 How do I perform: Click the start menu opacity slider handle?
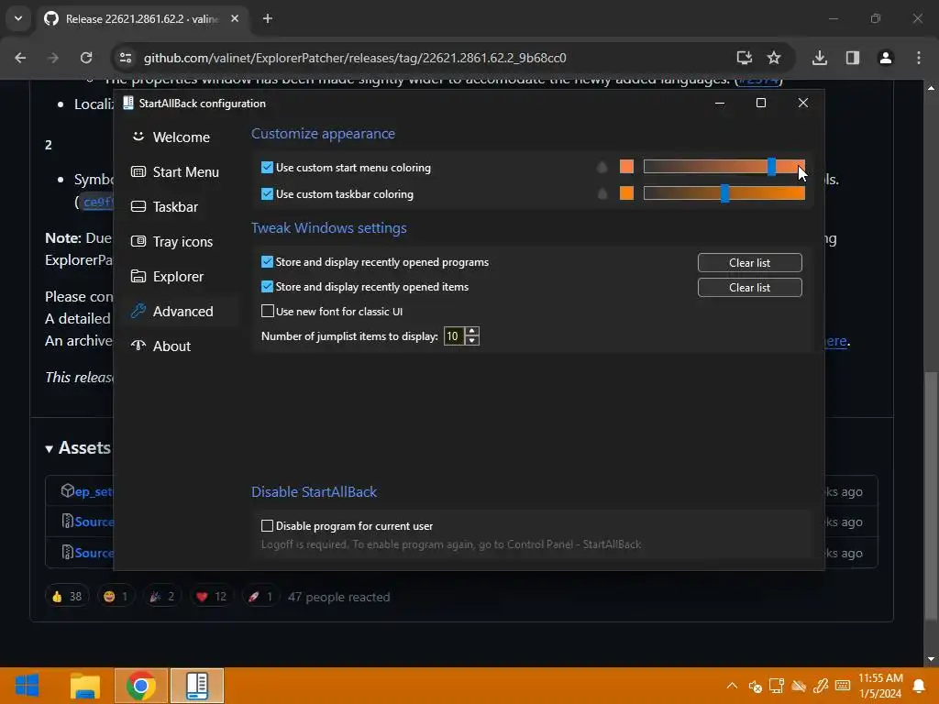[x=771, y=167]
